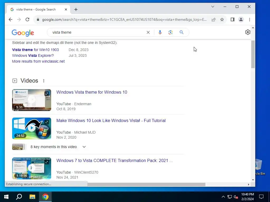270x202 pixels.
Task: Start a voice search with the microphone
Action: coord(160,32)
